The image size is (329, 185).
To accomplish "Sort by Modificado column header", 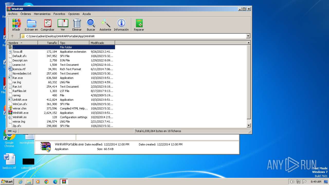I will 102,43.
